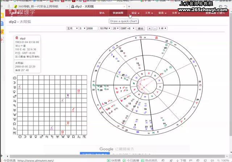Click the Moon glyph row label in aspect grid
The image size is (232, 162).
pos(14,82)
